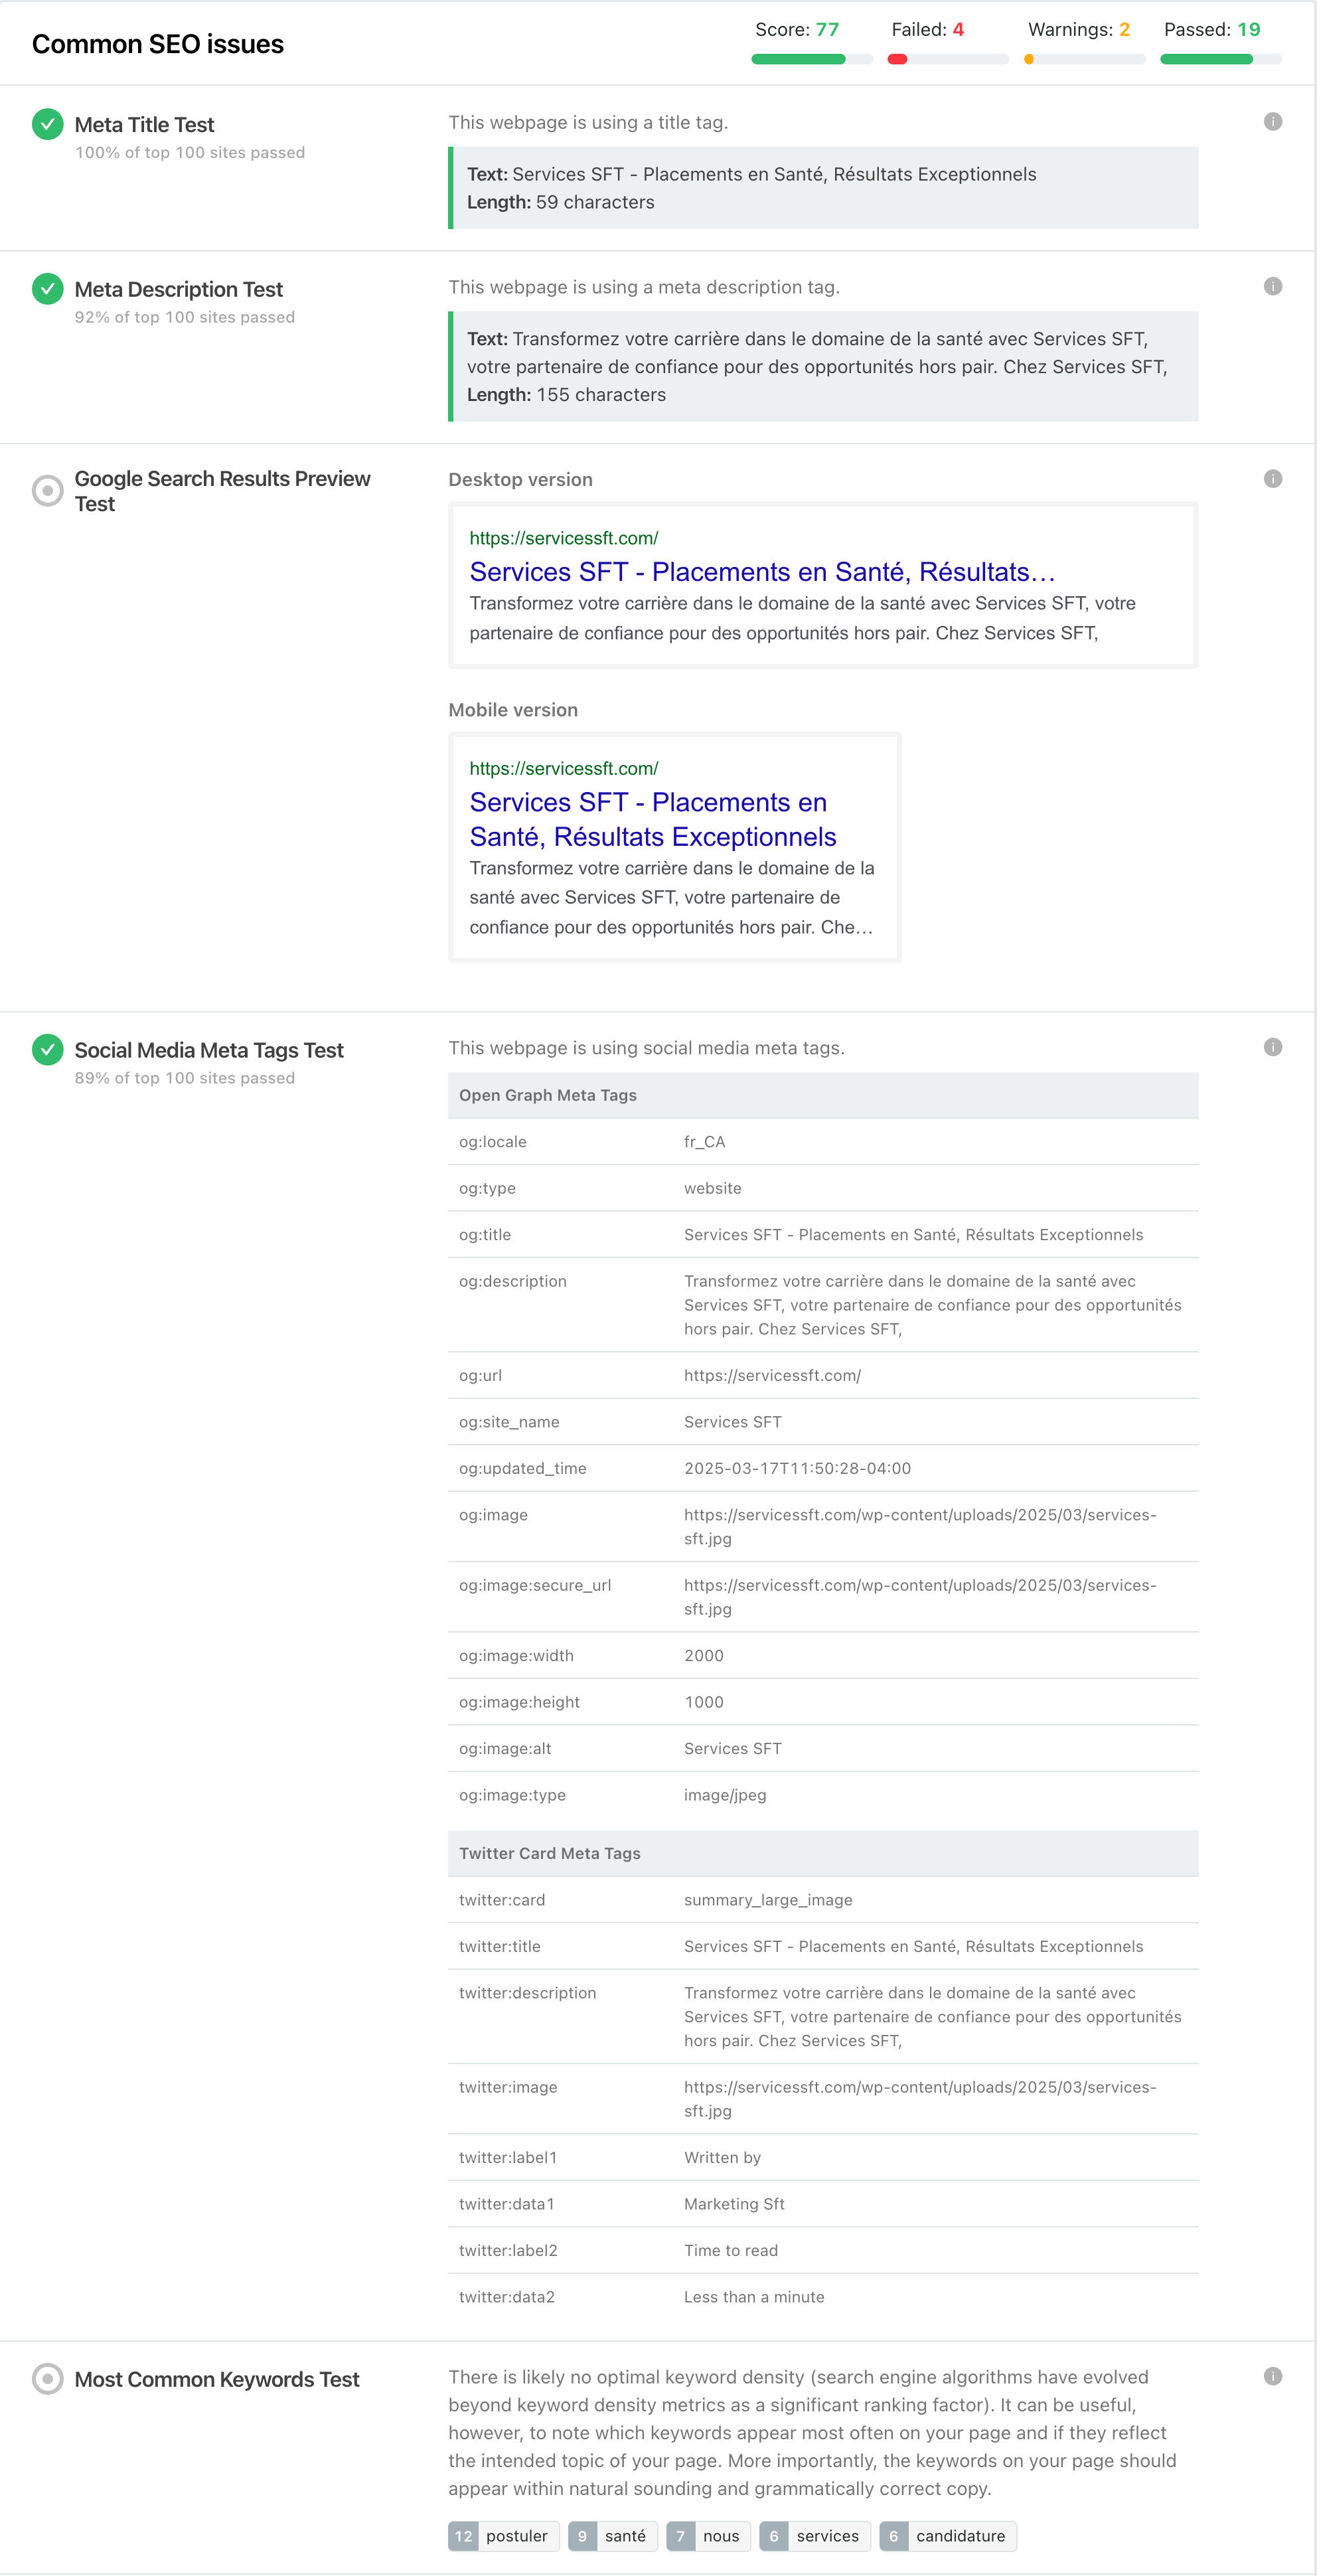Click the desktop preview title ending in Résultats…
The height and width of the screenshot is (2576, 1317).
[762, 571]
